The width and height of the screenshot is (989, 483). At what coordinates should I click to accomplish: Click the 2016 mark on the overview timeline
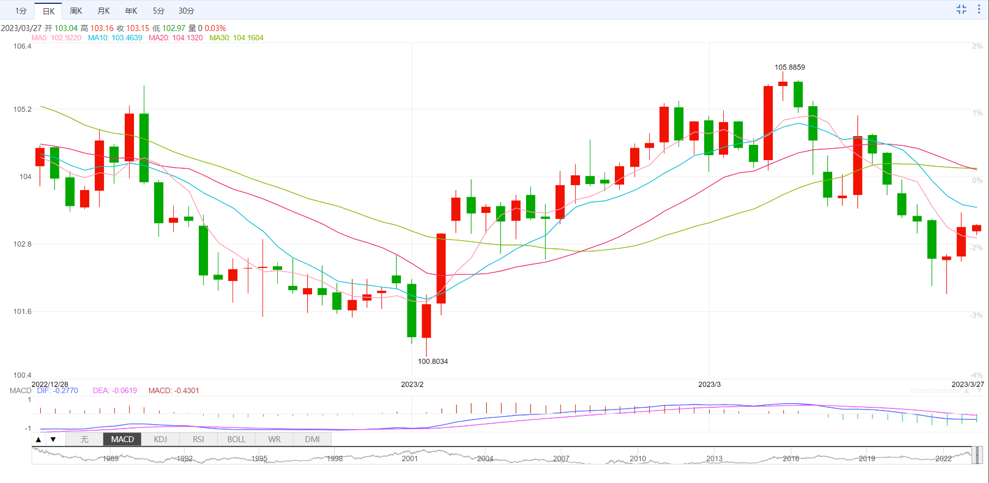(x=791, y=458)
